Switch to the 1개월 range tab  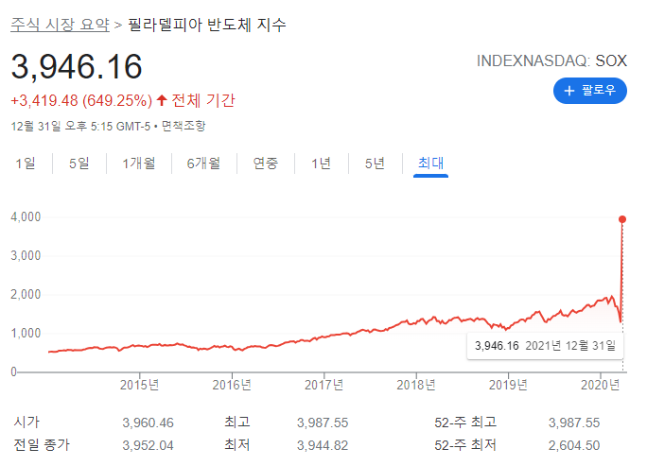point(139,164)
